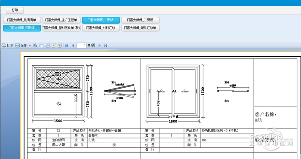Select the 门窗大师傅_四图纸 report tab
Viewport: 301px width, 159px height.
coord(22,28)
